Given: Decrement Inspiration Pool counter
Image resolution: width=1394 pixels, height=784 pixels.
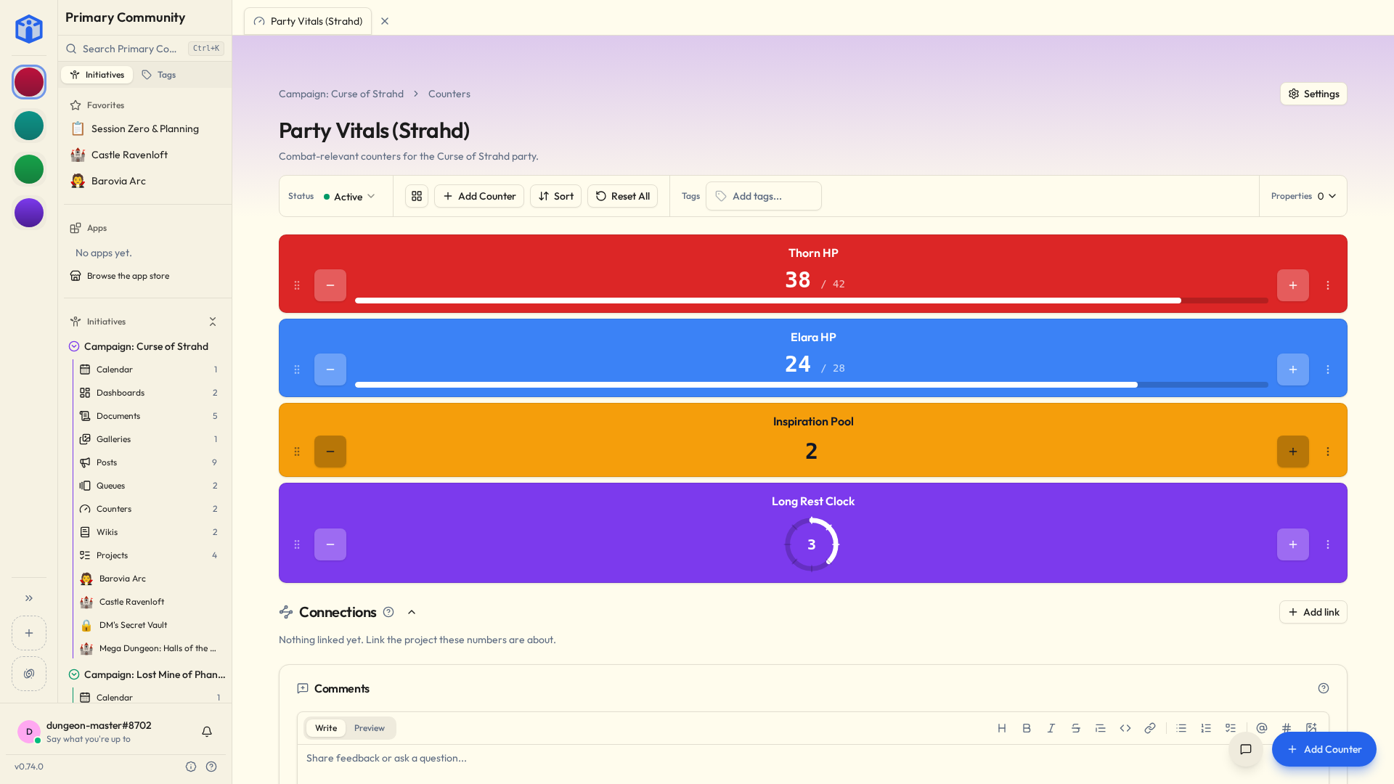Looking at the screenshot, I should (x=330, y=452).
